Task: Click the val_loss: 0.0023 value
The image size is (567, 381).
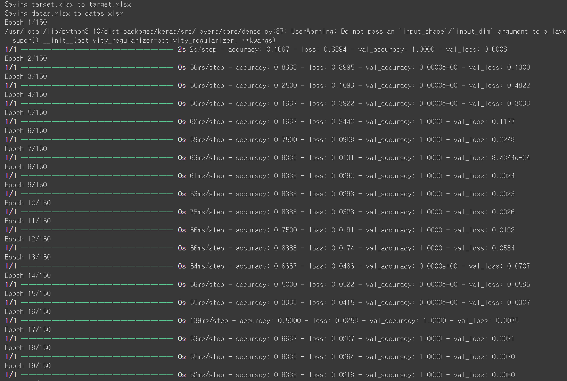Action: [484, 194]
